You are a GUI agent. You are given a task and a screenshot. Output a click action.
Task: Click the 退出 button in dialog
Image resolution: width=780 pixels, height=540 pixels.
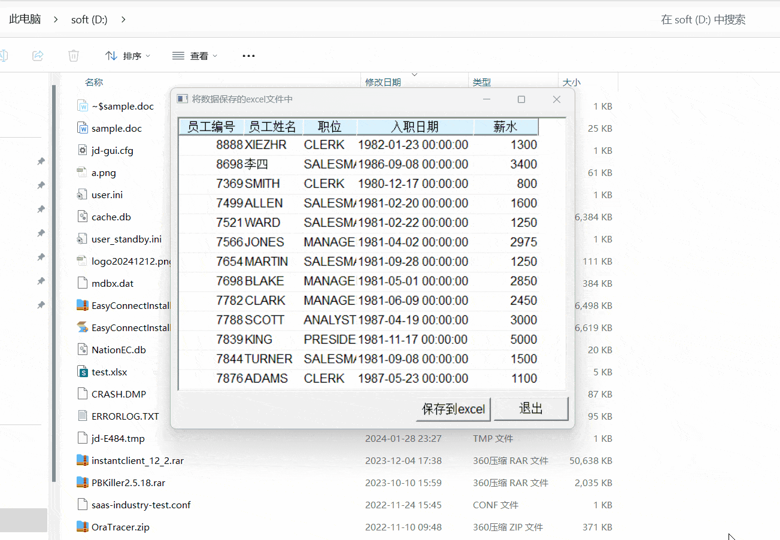point(531,409)
